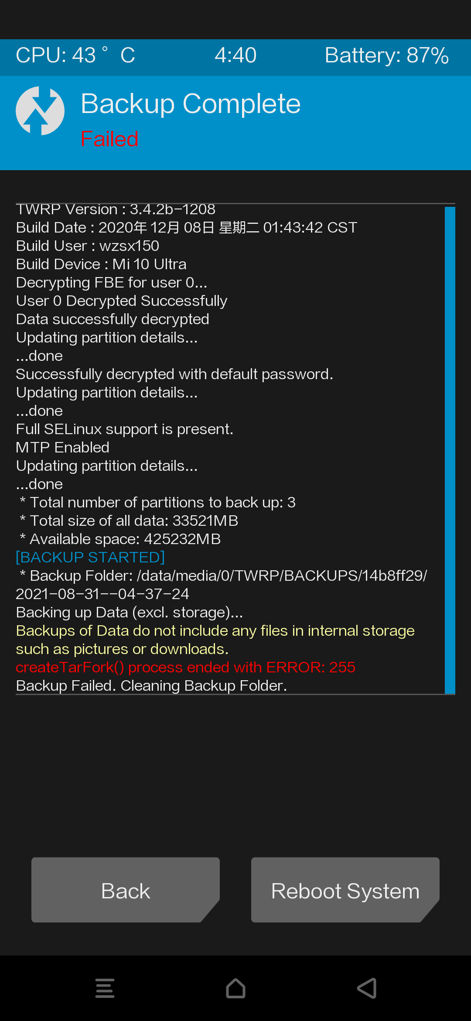The height and width of the screenshot is (1021, 471).
Task: Tap the TWRP Version log line
Action: pyautogui.click(x=116, y=209)
